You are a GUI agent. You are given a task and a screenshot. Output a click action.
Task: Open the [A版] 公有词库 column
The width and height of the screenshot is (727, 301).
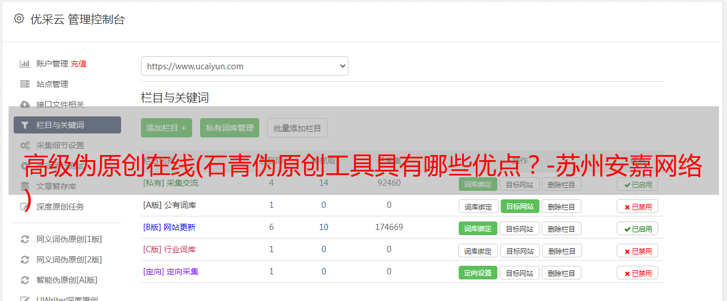pos(169,205)
